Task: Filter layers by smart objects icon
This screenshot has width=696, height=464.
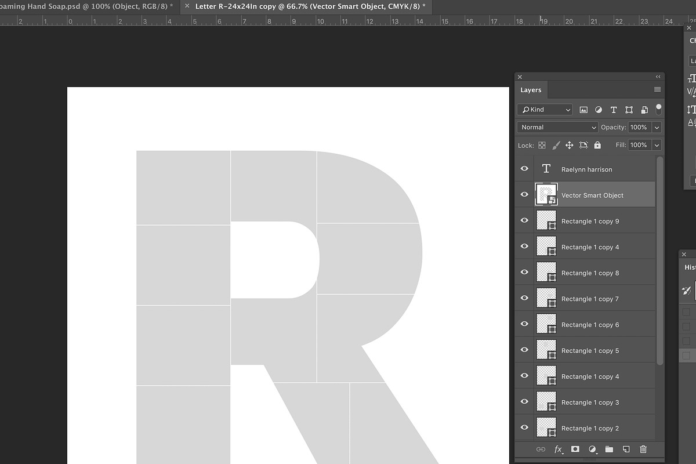Action: click(644, 110)
